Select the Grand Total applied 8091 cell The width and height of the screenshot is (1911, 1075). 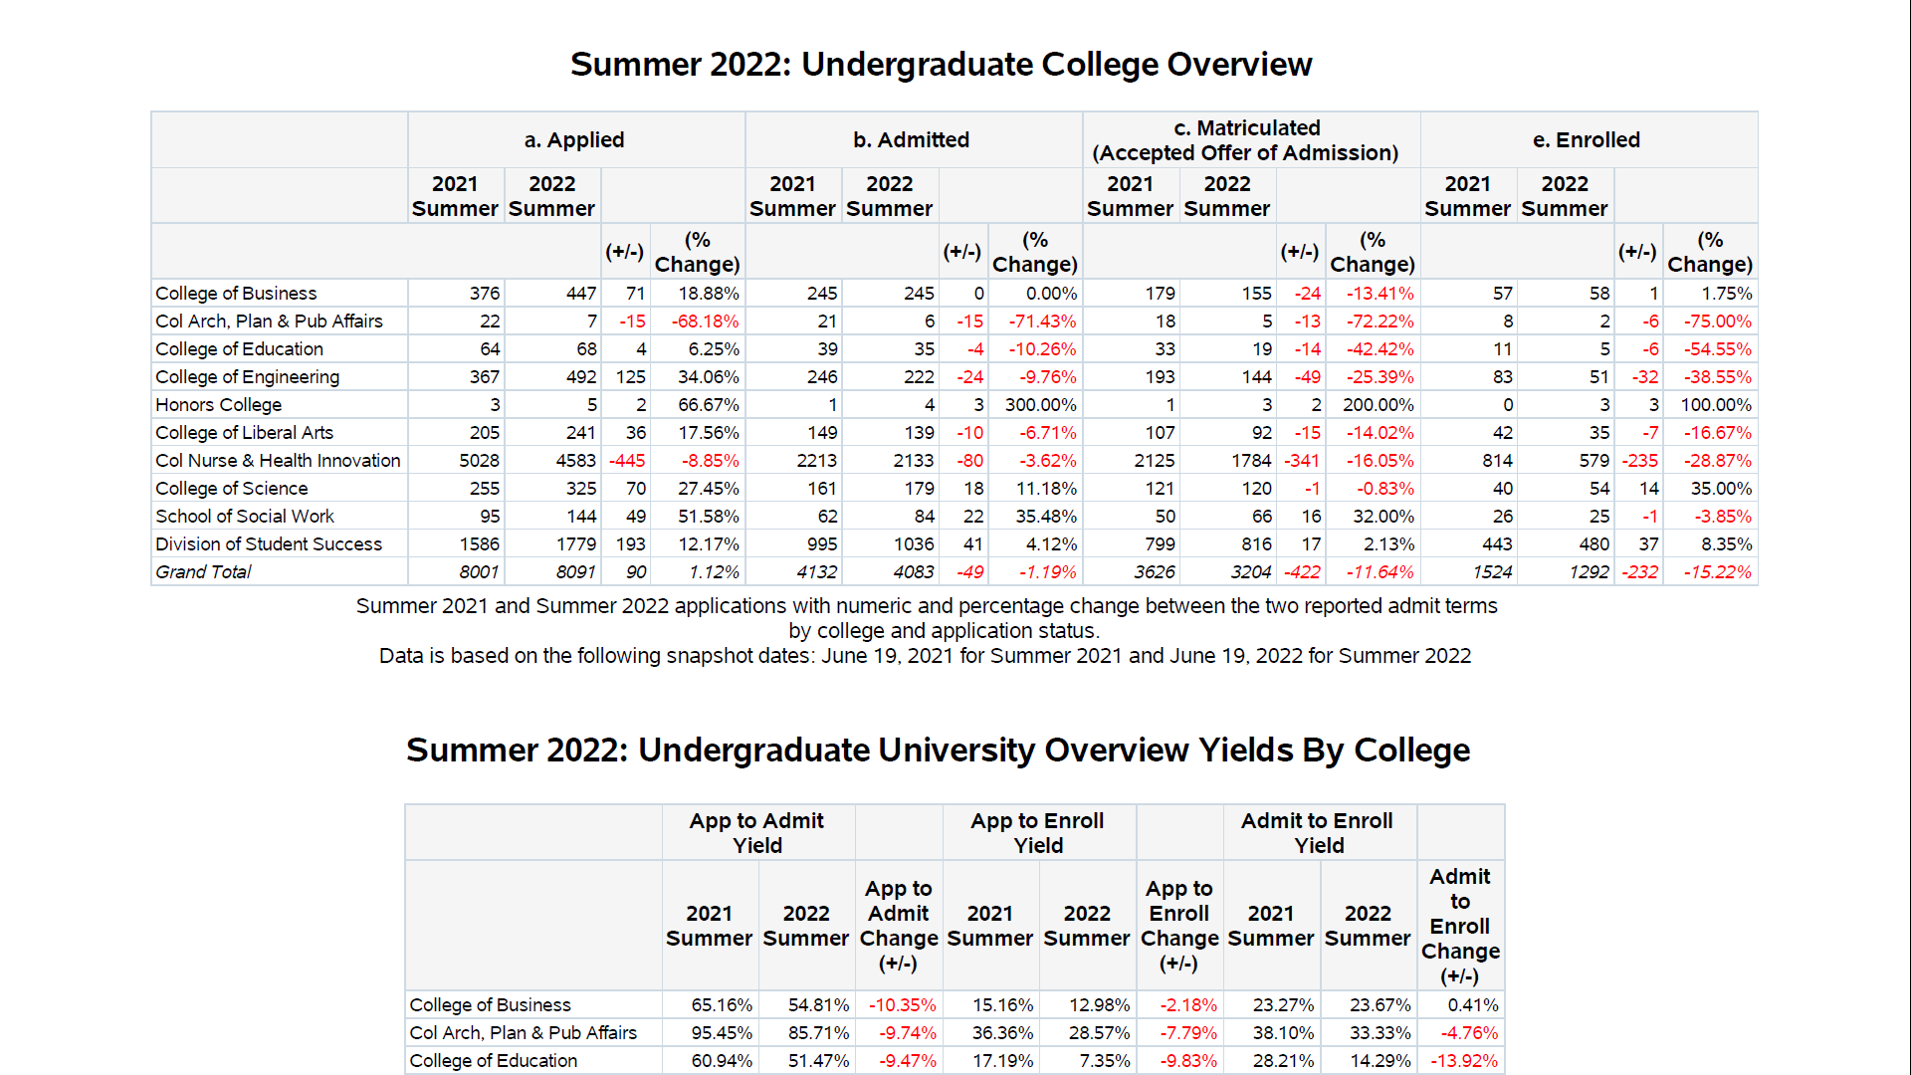(575, 572)
